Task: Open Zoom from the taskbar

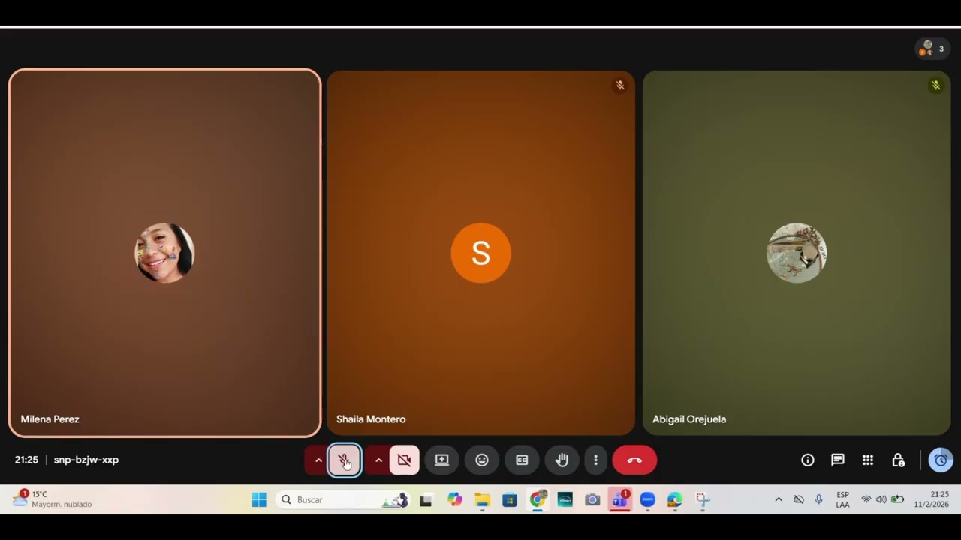Action: click(x=647, y=500)
